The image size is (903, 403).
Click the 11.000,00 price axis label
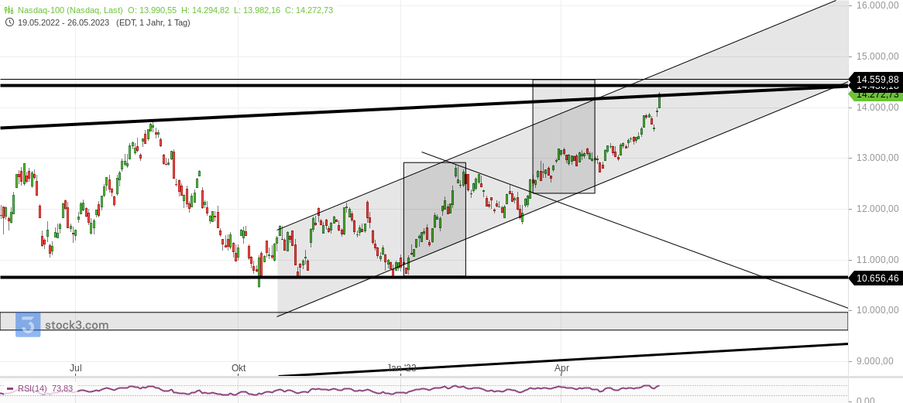tap(877, 260)
